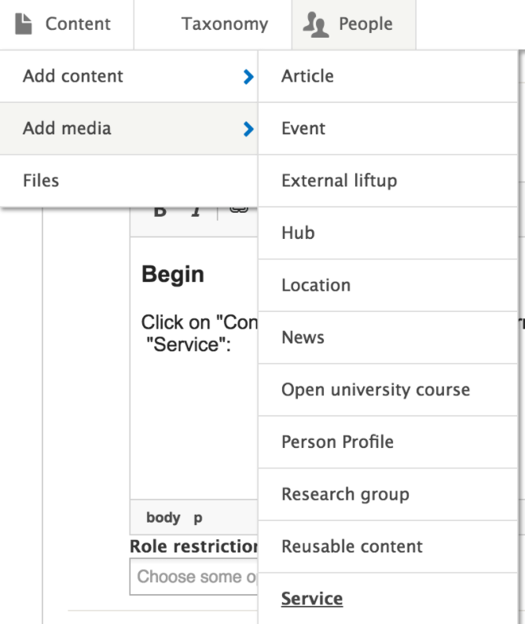Choose Reusable content option

coord(351,546)
